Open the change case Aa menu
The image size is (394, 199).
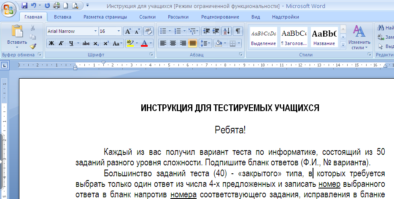117,43
